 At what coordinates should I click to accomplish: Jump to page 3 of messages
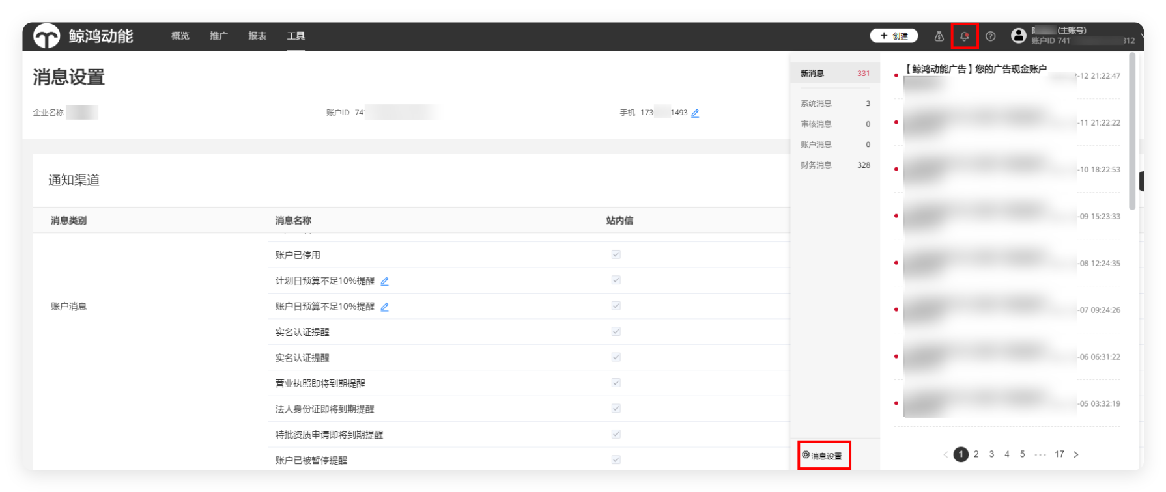991,454
